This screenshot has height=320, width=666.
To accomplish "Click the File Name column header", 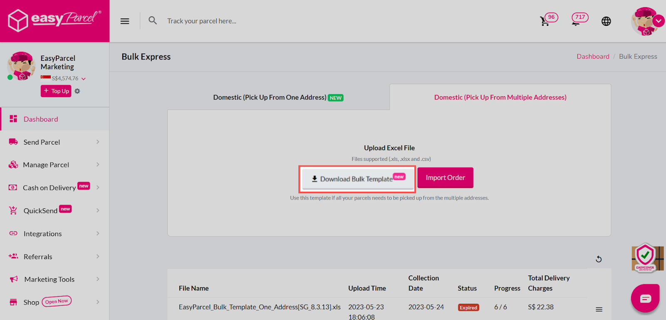I will point(194,288).
